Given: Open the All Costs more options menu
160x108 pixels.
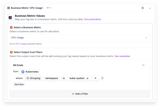Looking at the screenshot, I should coord(143,65).
